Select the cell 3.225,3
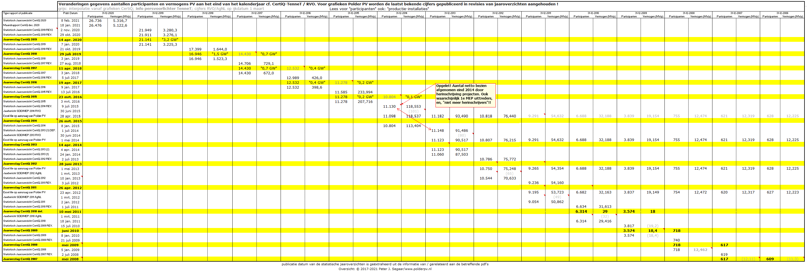 (x=170, y=45)
